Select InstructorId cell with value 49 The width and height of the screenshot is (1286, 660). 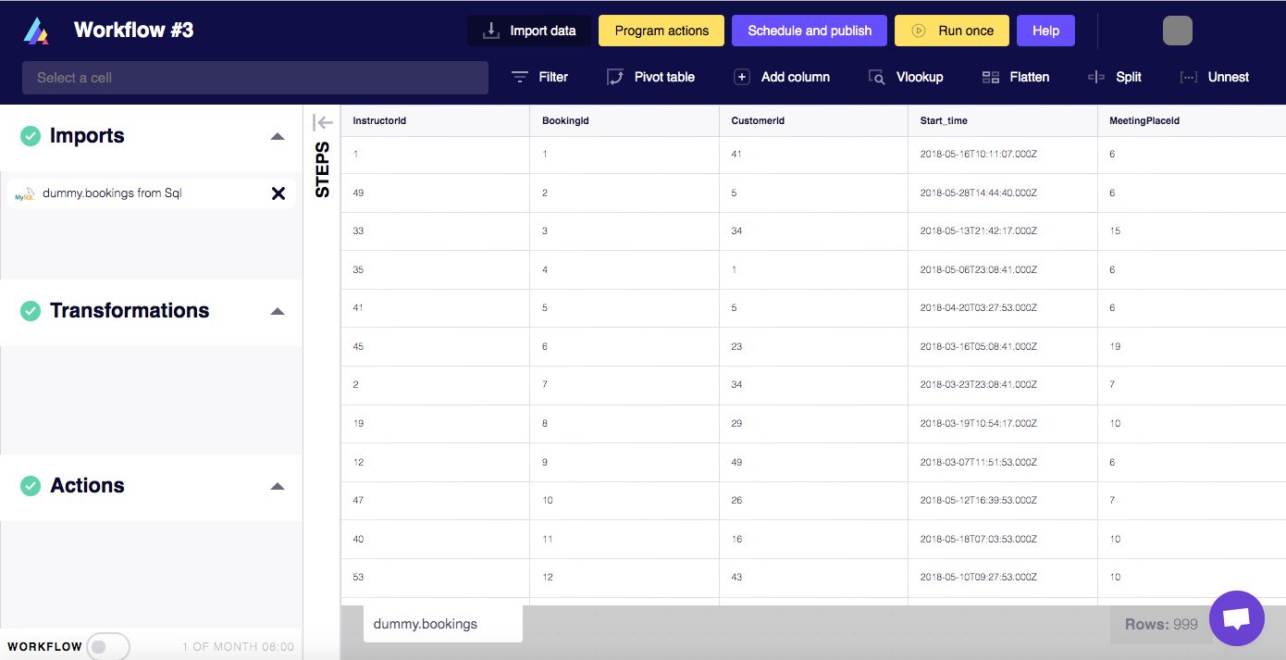point(435,193)
